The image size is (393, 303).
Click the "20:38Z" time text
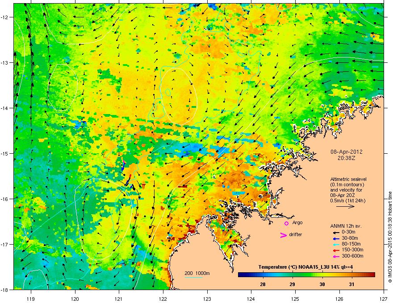pyautogui.click(x=346, y=158)
